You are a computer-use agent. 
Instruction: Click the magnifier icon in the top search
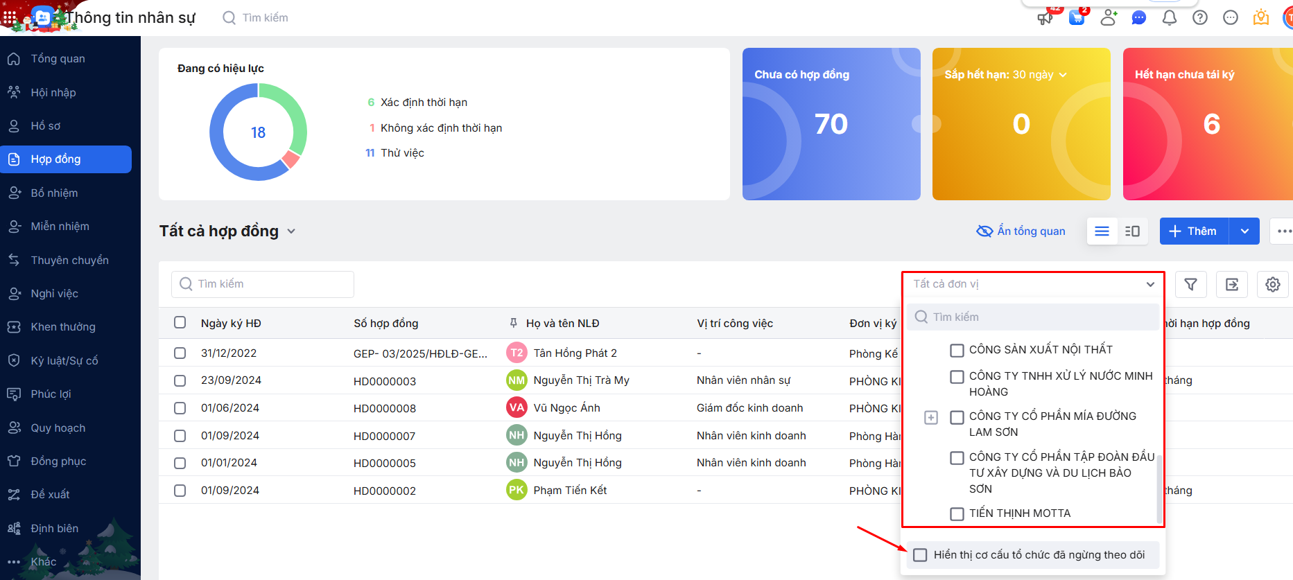[229, 18]
